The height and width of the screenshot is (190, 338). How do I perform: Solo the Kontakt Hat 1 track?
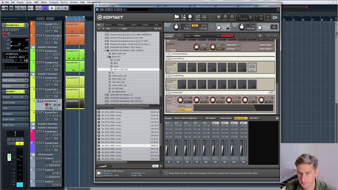click(x=43, y=78)
